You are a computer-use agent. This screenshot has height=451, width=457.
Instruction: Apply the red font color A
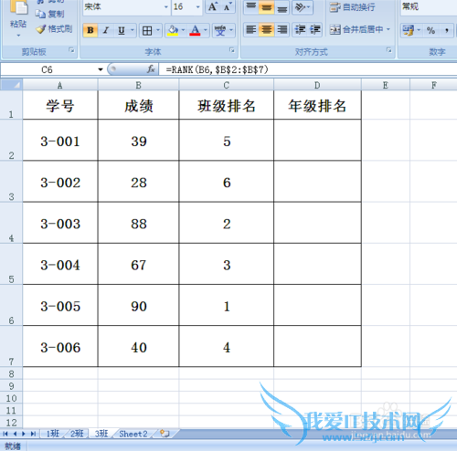(x=195, y=30)
